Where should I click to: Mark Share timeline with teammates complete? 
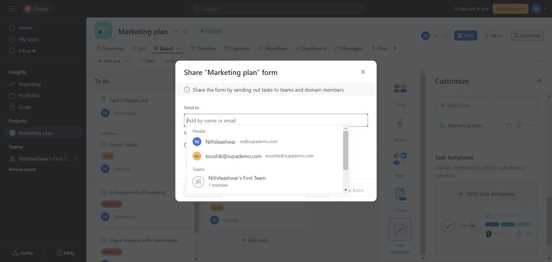104,240
